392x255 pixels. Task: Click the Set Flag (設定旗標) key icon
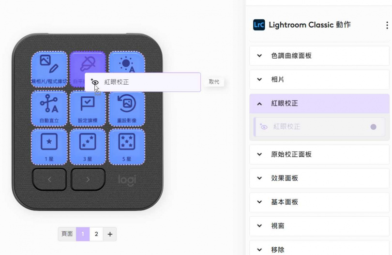point(88,104)
